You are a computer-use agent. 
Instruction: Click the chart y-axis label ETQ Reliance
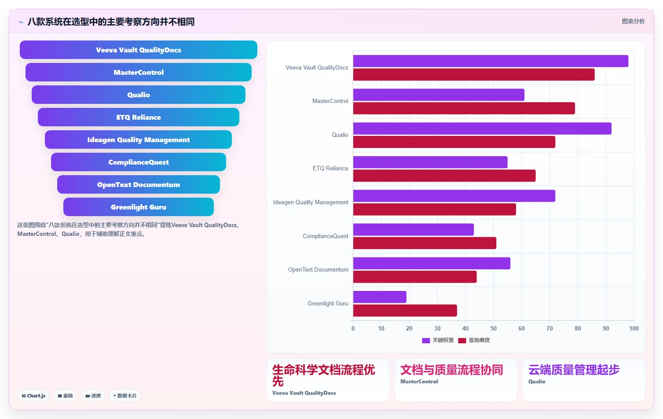tap(330, 169)
